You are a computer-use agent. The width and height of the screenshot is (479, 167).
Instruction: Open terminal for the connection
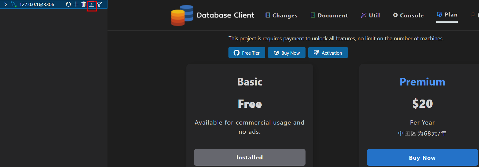point(92,4)
